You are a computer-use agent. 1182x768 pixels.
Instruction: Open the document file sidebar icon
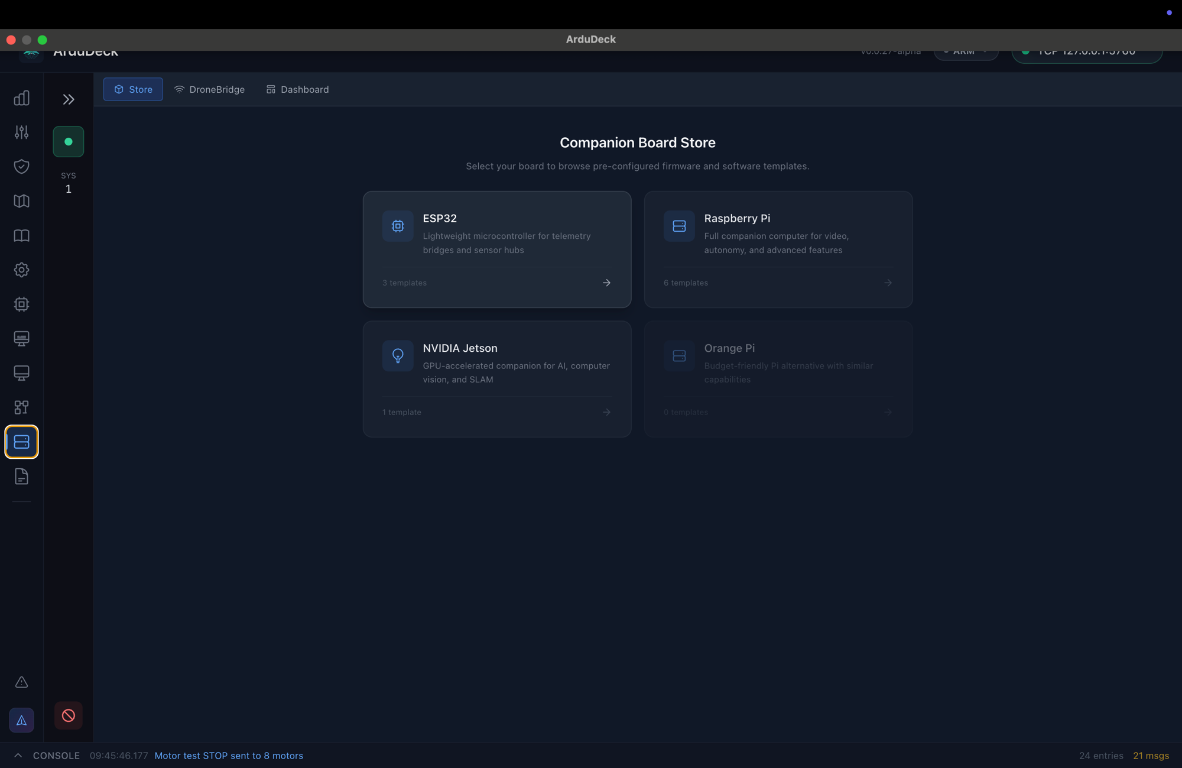21,477
